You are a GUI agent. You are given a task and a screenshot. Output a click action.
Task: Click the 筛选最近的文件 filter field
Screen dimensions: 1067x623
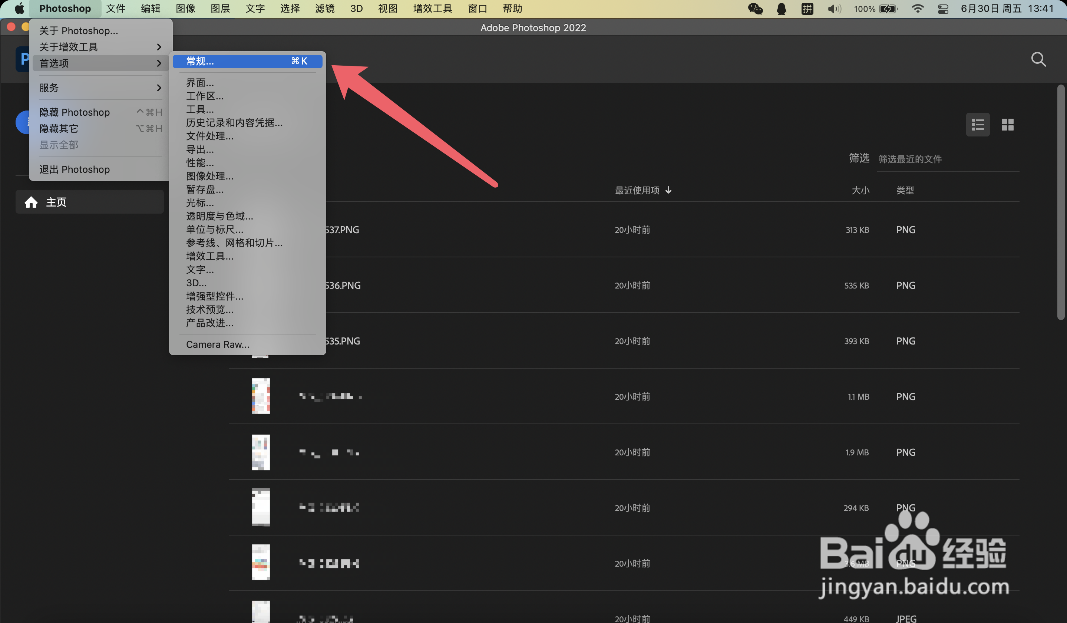coord(948,159)
